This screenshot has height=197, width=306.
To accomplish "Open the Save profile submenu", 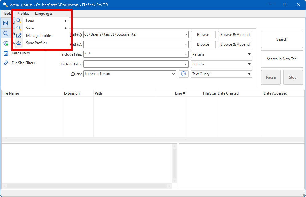I will point(42,28).
